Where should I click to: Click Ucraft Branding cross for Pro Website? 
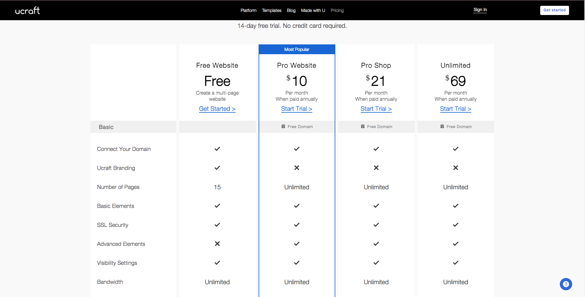click(297, 168)
